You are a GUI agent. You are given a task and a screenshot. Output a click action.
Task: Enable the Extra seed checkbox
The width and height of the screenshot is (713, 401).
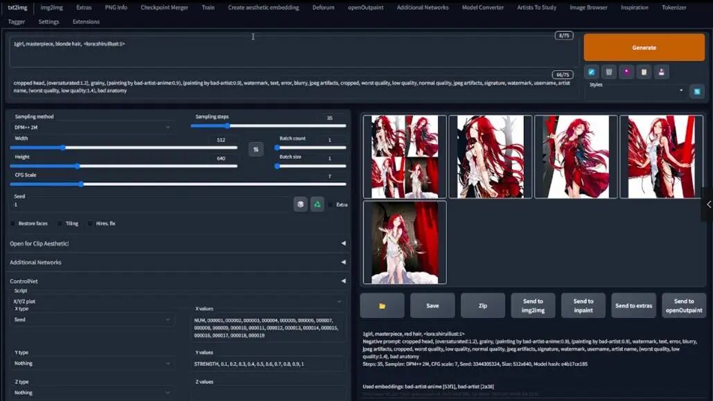pos(331,204)
